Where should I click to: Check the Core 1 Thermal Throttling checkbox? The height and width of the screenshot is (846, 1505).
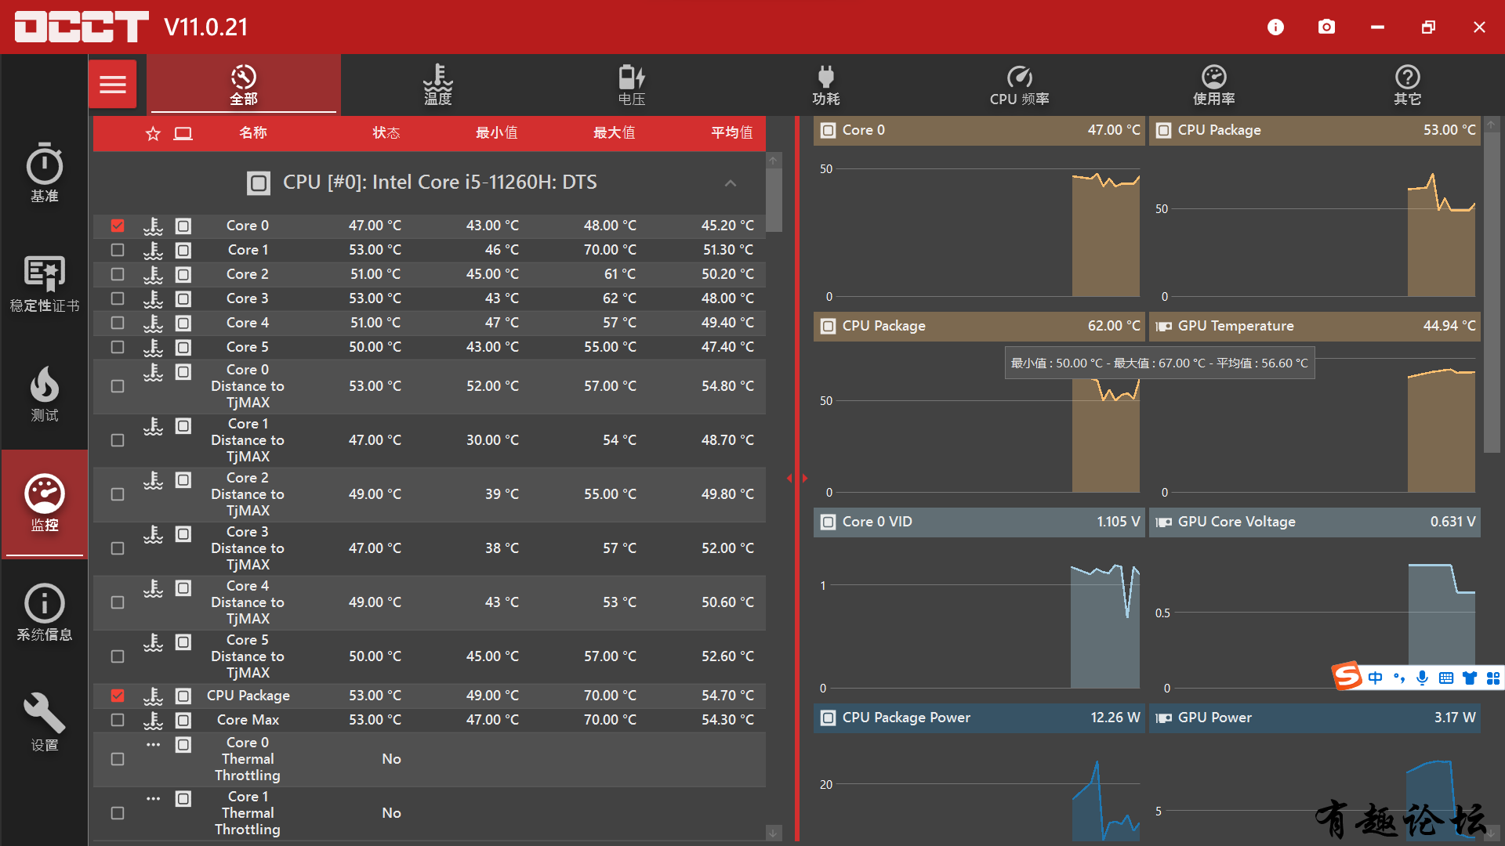(118, 813)
